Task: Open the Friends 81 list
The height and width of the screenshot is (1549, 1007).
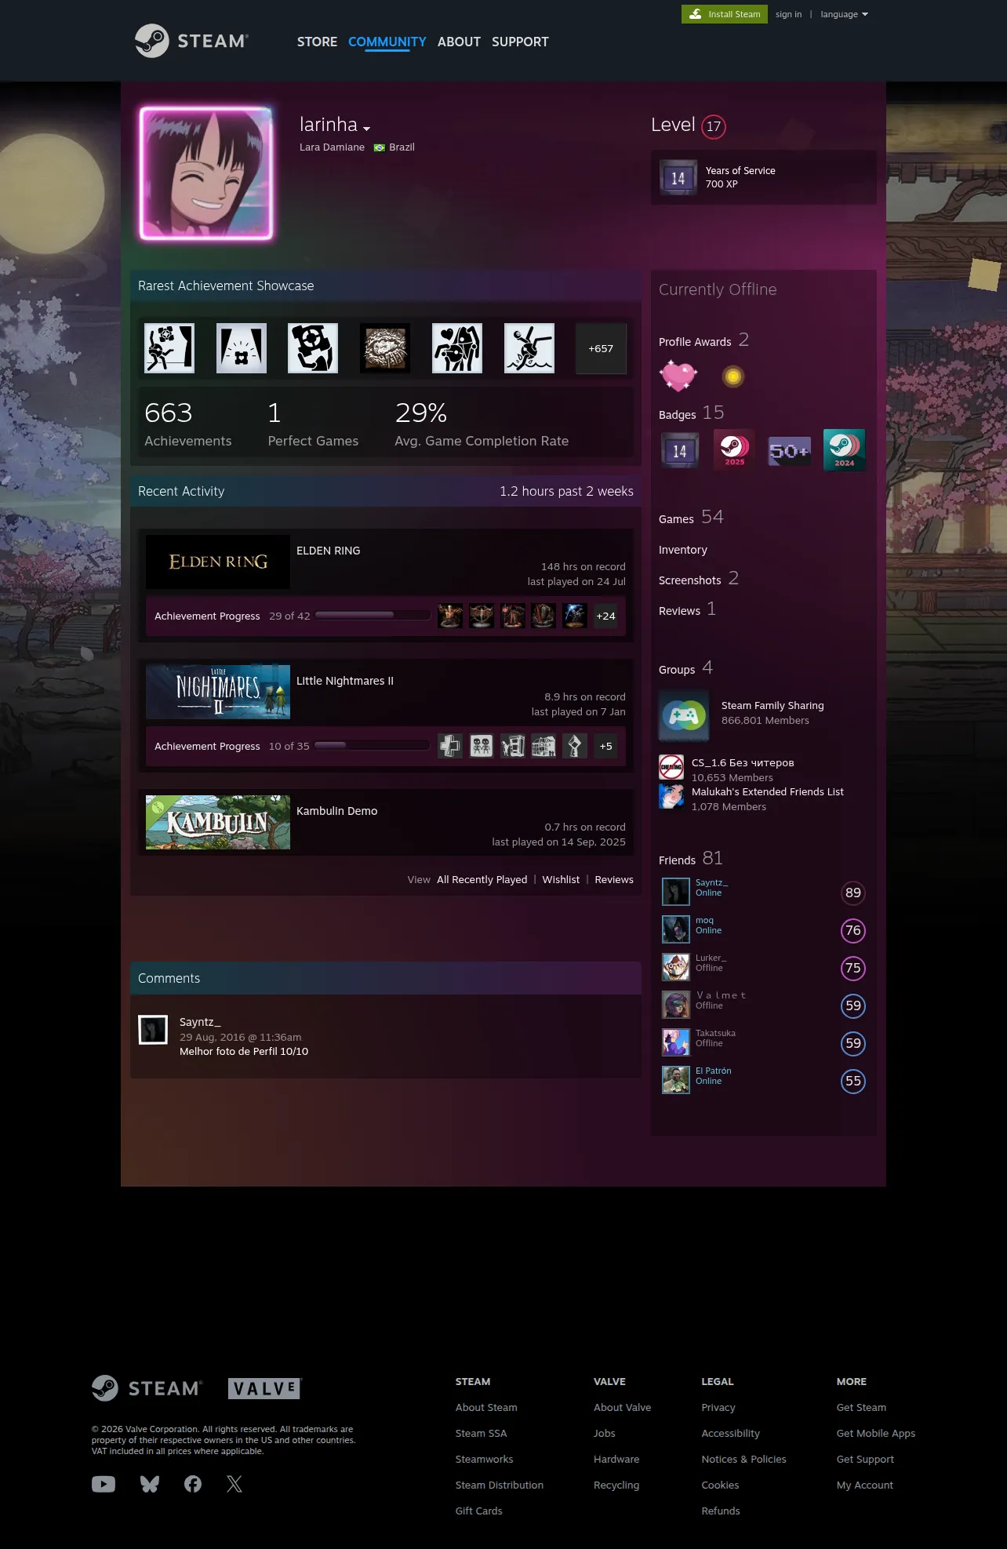Action: (x=691, y=859)
